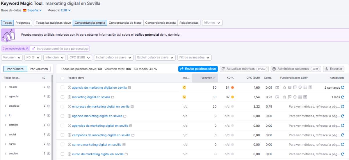Expand the social keyword group

6,134
